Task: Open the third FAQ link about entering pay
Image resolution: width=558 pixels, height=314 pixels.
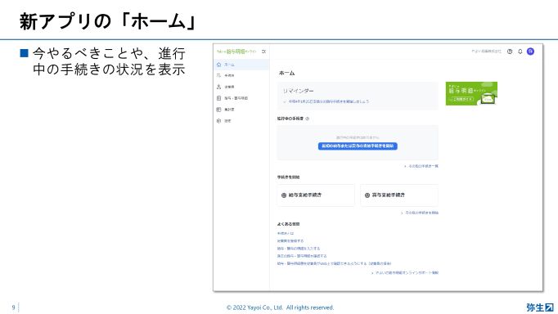Action: click(x=299, y=249)
